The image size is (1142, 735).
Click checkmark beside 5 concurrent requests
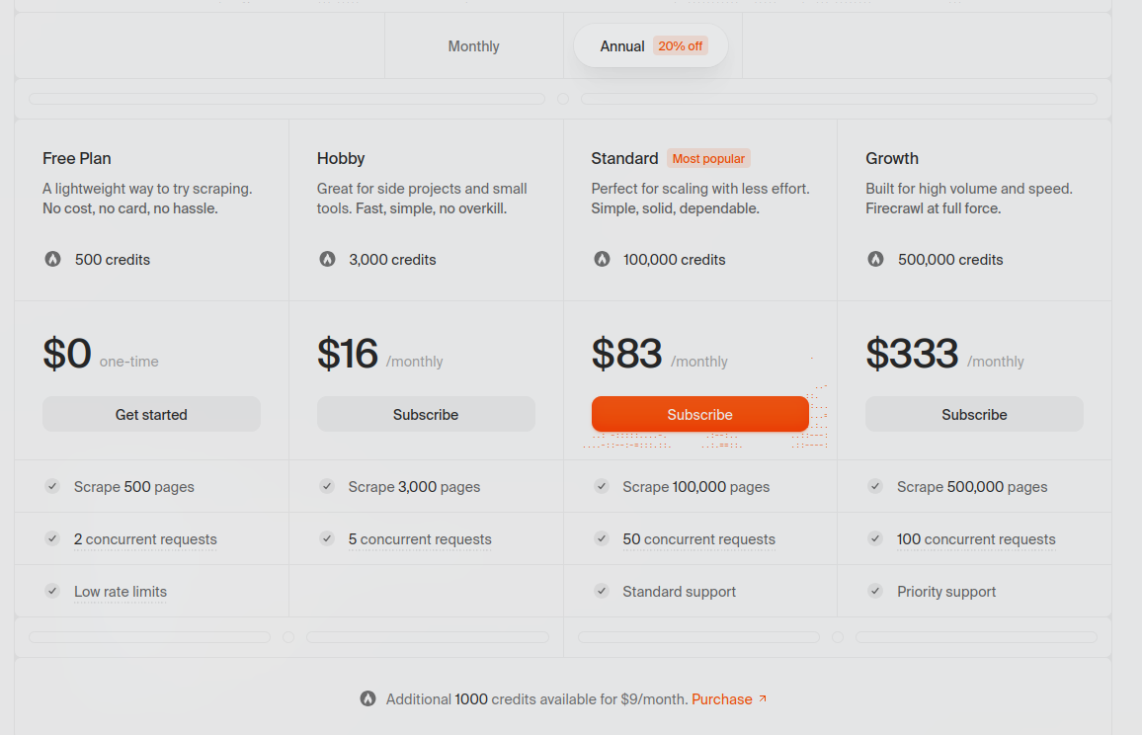[x=327, y=538]
